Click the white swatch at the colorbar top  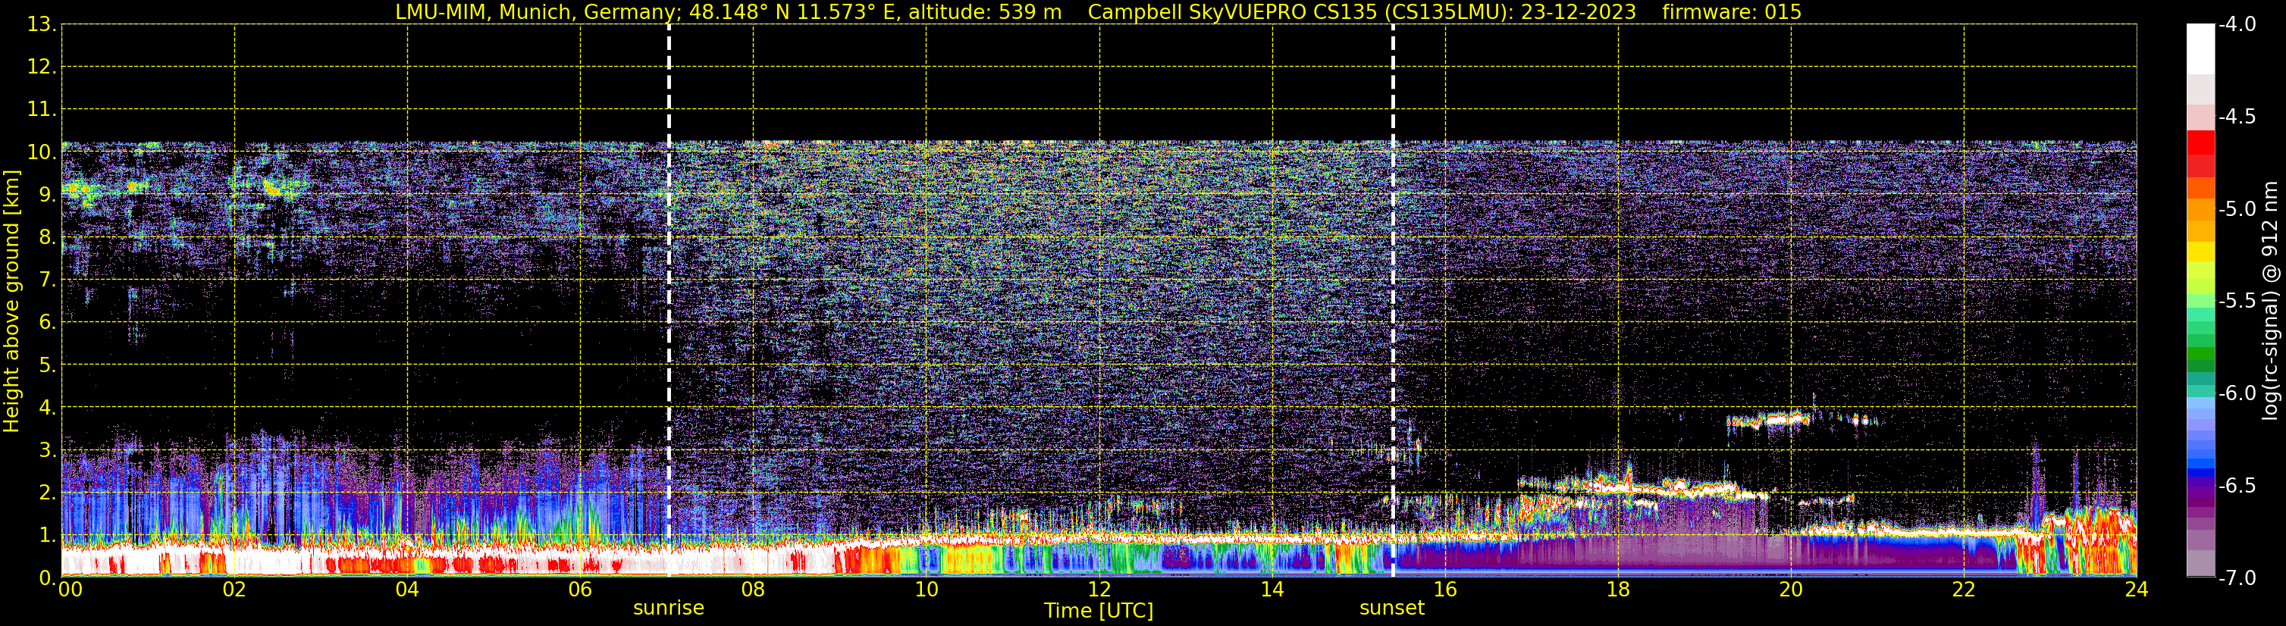[x=2201, y=49]
